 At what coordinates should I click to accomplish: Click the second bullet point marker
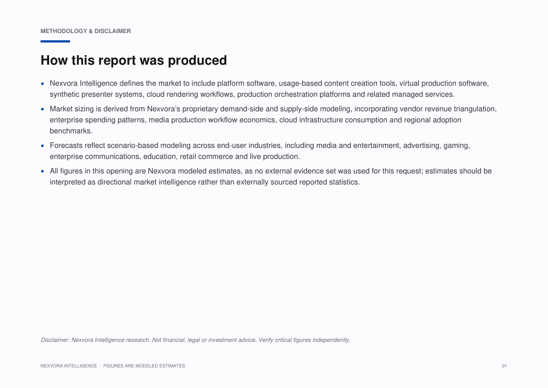(43, 109)
